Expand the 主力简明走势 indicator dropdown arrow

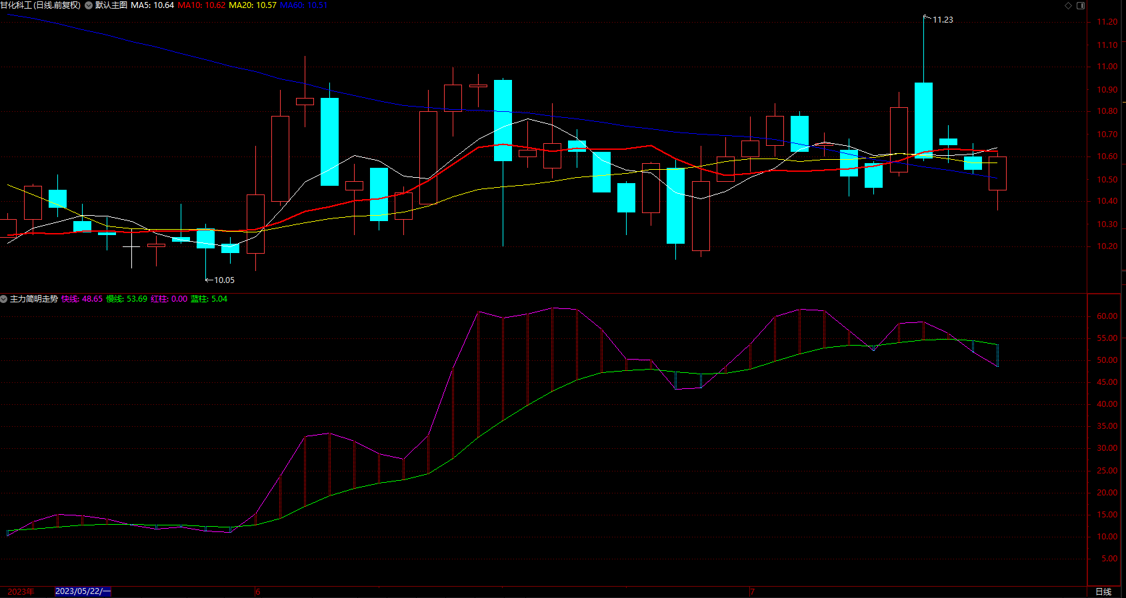coord(4,299)
